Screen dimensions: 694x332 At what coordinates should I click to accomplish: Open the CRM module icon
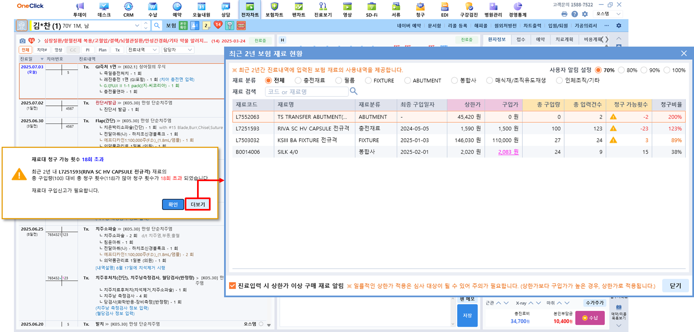[128, 9]
